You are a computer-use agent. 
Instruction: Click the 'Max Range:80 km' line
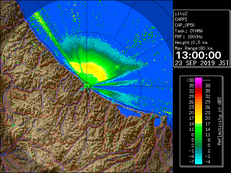coord(193,48)
